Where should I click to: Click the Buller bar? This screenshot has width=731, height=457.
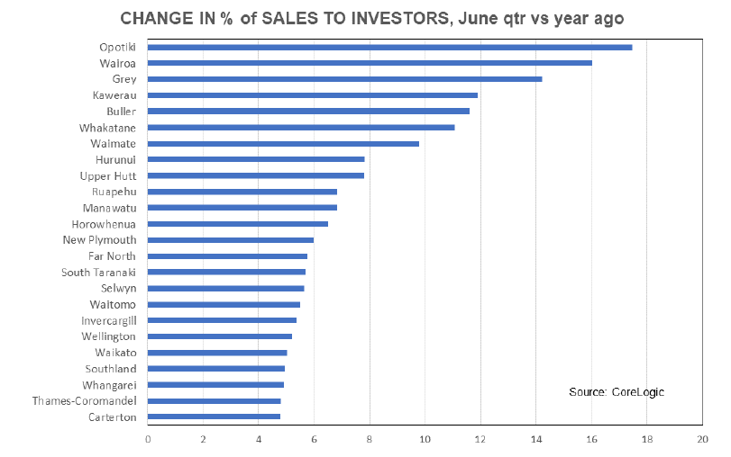307,111
